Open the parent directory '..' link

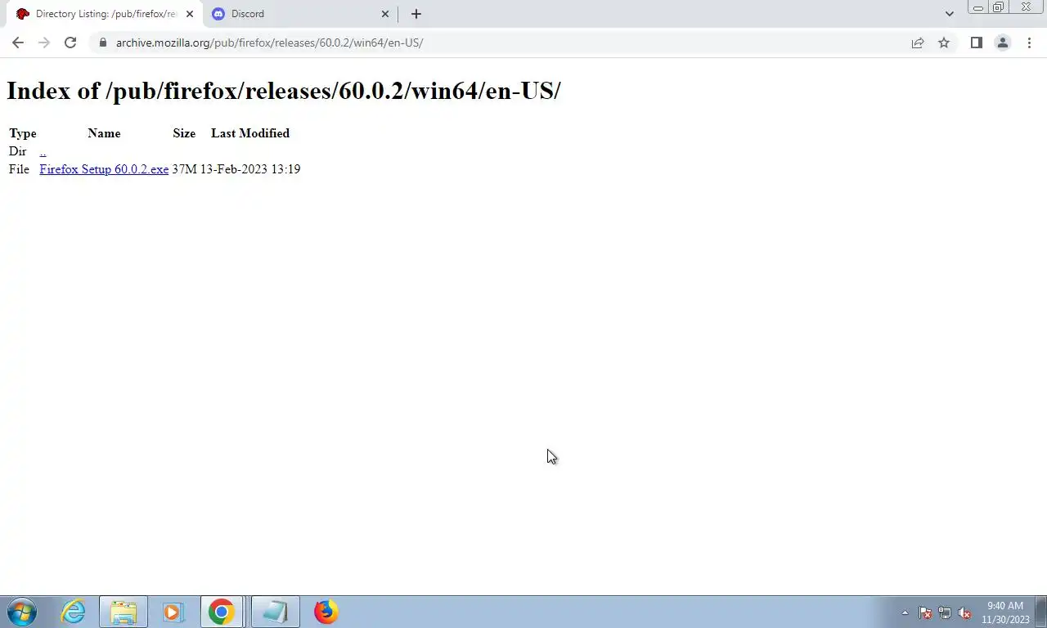[x=43, y=151]
